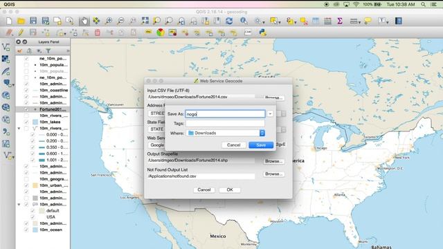Screen dimensions: 443x249
Task: Toggle the 0.000 rivers class checkbox
Action: tap(33, 135)
